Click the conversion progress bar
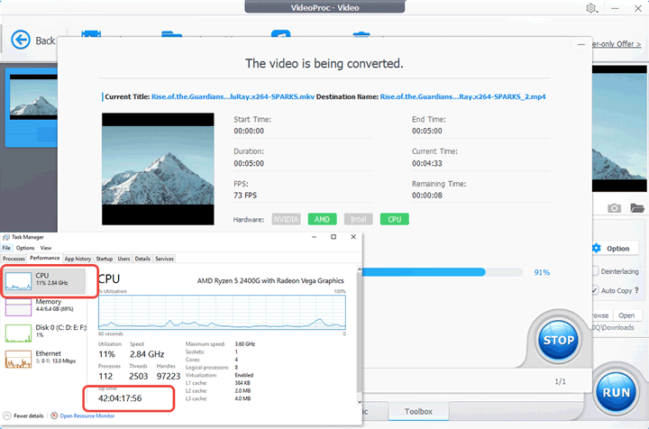 (443, 272)
